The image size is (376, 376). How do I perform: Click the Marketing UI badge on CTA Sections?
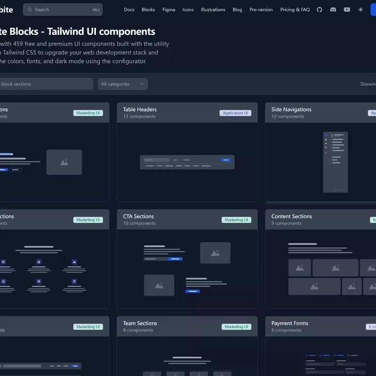click(236, 220)
